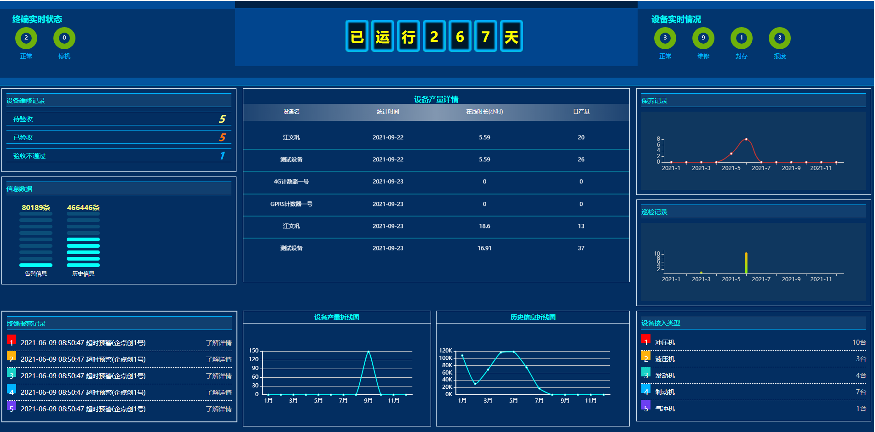
Task: Click the device status 正常 circle showing 3
Action: (x=665, y=38)
